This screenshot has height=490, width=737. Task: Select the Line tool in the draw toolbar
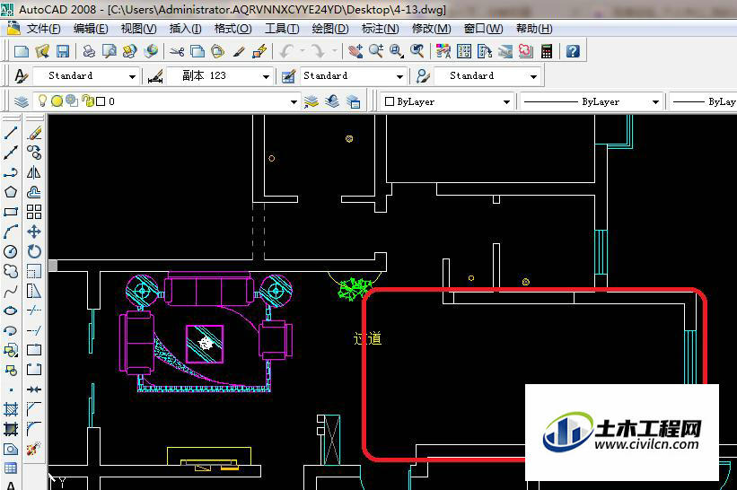(11, 134)
